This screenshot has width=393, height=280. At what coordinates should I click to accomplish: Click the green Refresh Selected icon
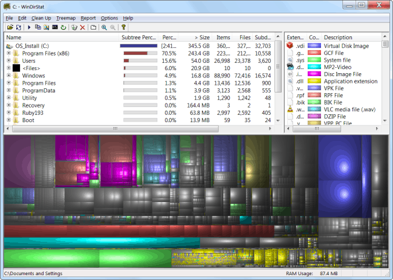tap(63, 27)
